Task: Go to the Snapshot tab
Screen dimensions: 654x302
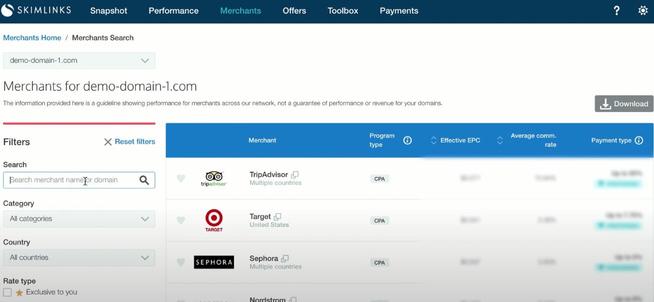Action: (109, 11)
